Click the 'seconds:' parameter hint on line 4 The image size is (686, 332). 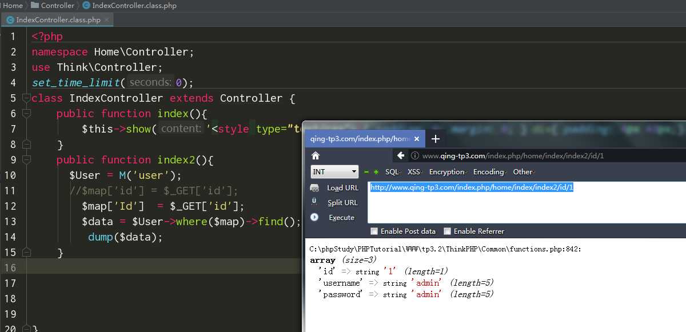click(x=150, y=83)
